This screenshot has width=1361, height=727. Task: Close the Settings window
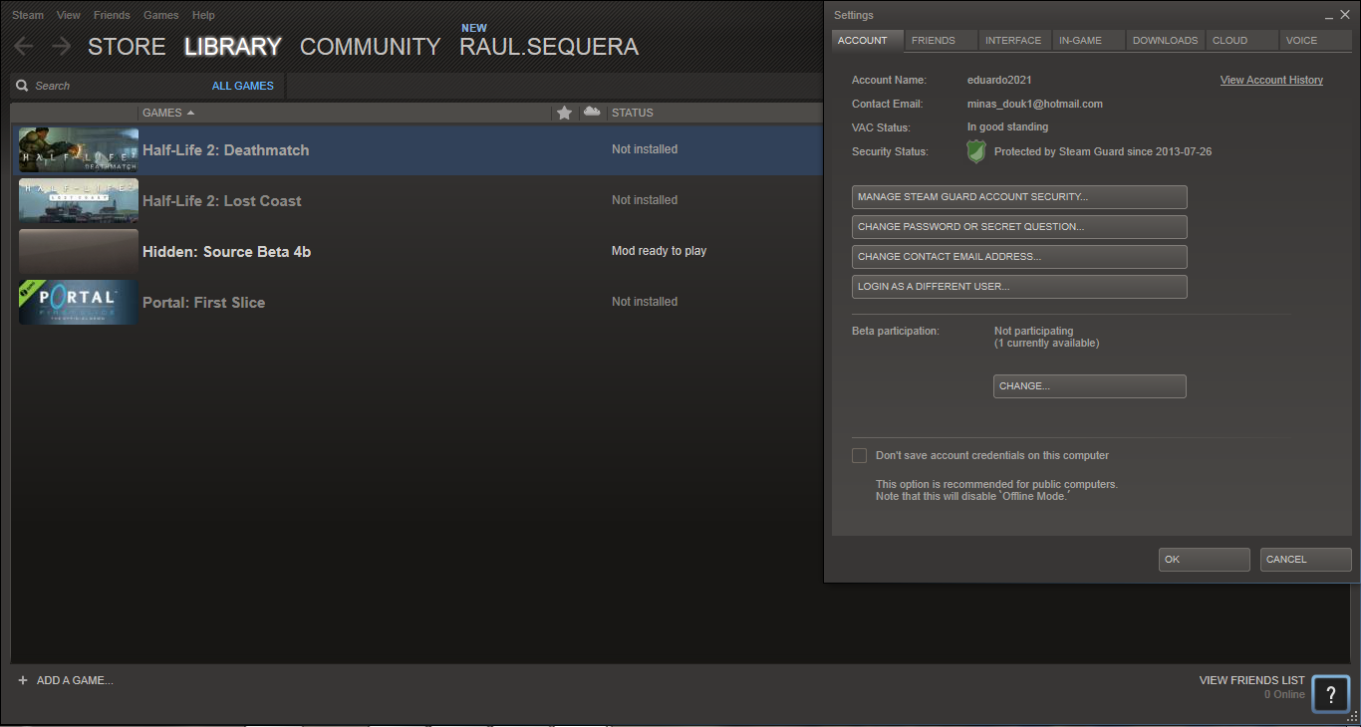1345,15
